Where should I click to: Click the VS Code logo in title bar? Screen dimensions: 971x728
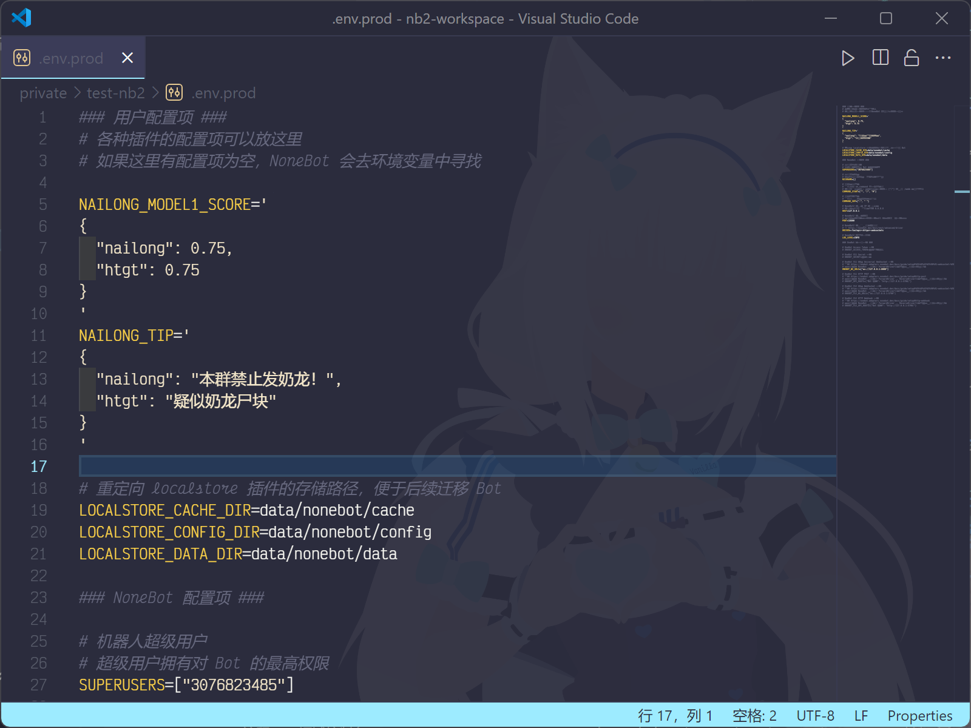pos(21,18)
